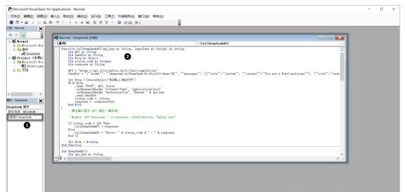Open the 文件(F) menu
Viewport: 407px width, 192px height.
(x=15, y=16)
